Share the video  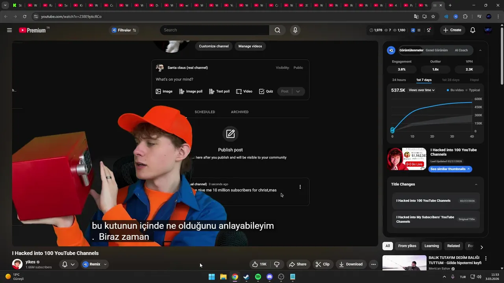pyautogui.click(x=298, y=264)
